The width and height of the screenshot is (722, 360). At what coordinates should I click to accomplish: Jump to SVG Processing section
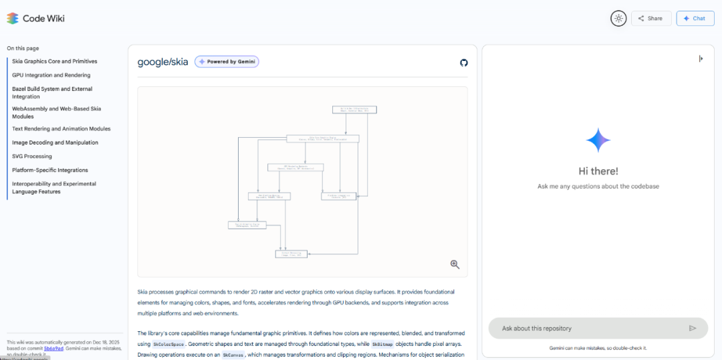click(x=32, y=157)
